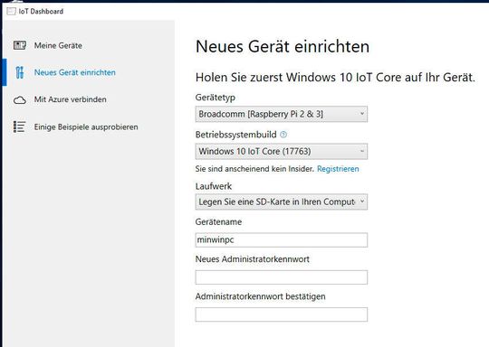Image resolution: width=489 pixels, height=347 pixels.
Task: Click the IoT Dashboard title text
Action: [41, 12]
